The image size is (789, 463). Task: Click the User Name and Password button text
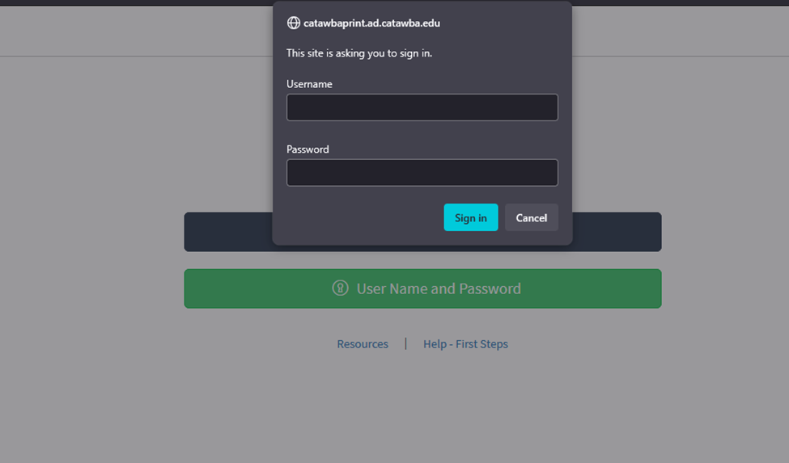(439, 288)
